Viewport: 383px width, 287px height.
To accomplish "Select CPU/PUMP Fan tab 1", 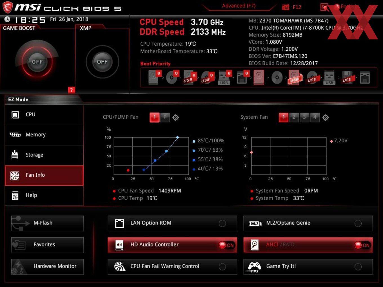I will click(155, 117).
